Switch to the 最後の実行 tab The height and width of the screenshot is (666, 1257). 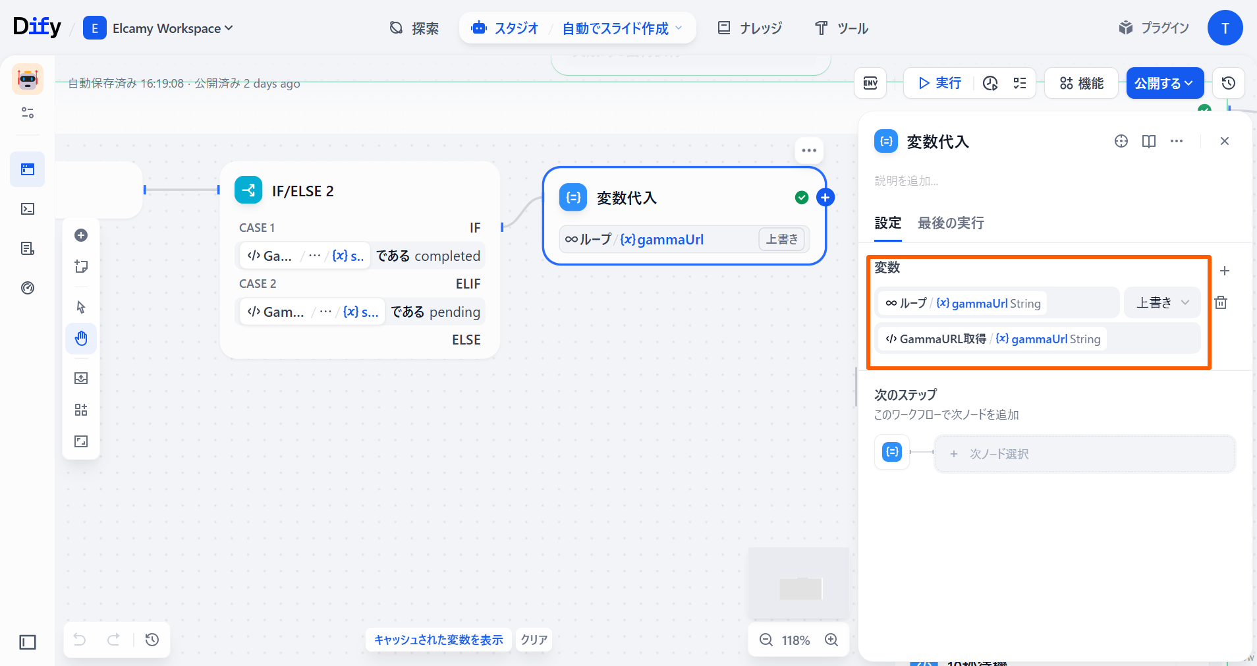tap(951, 223)
